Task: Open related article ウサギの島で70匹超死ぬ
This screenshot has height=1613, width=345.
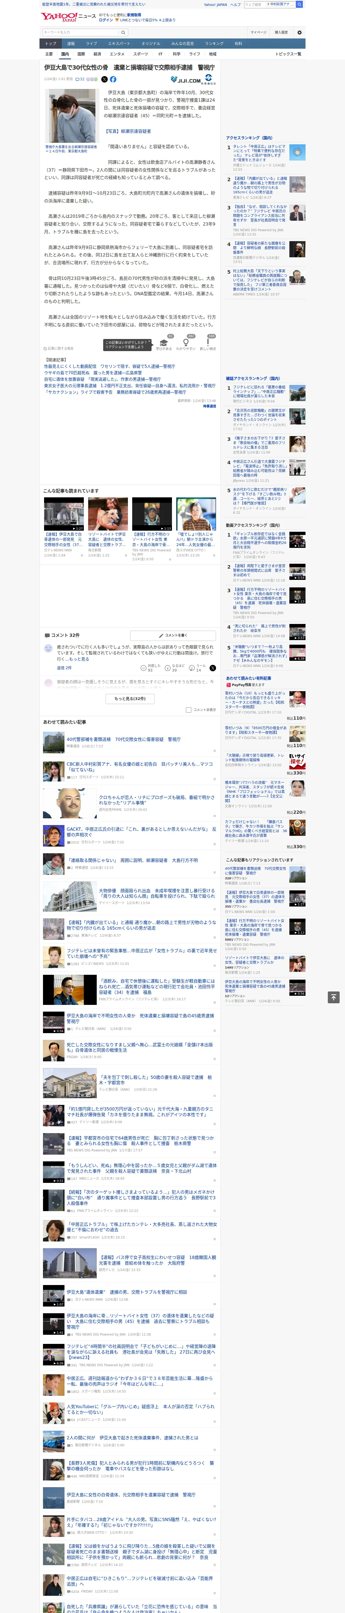Action: (93, 373)
